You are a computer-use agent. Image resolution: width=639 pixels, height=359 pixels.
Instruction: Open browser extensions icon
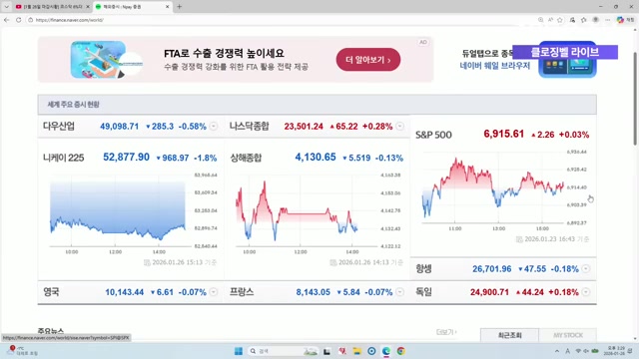tap(572, 20)
